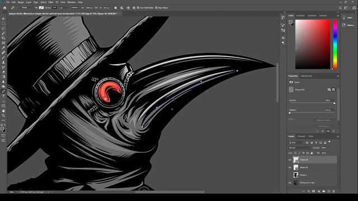The width and height of the screenshot is (358, 201).
Task: Toggle the Auto Add/Delete checkbox
Action: (138, 8)
